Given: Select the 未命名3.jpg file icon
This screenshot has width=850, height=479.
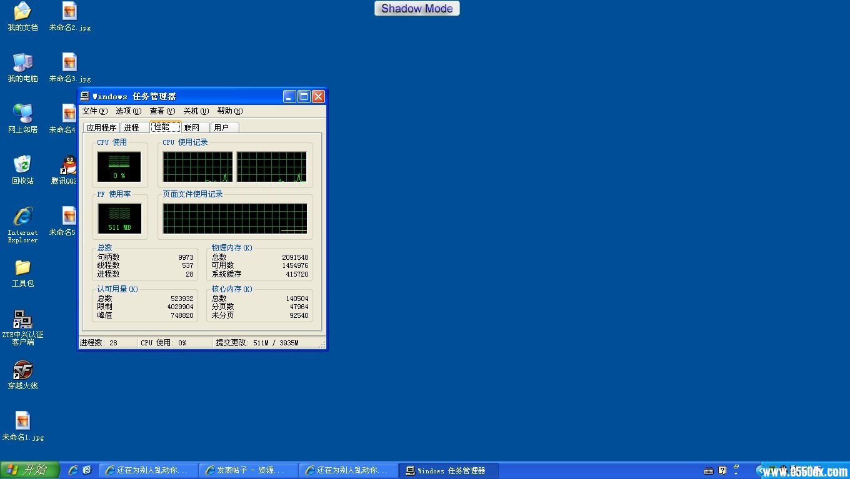Looking at the screenshot, I should 69,62.
